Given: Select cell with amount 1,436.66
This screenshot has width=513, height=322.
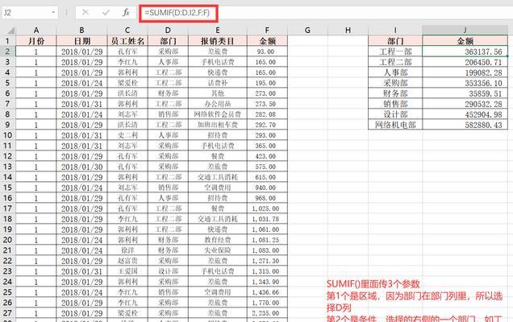Looking at the screenshot, I should (x=267, y=292).
